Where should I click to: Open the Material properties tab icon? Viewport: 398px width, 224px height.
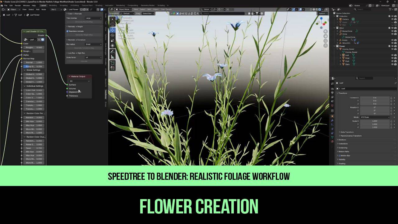(332, 141)
